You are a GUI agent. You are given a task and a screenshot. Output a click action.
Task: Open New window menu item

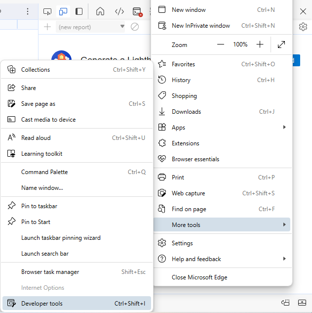click(222, 10)
